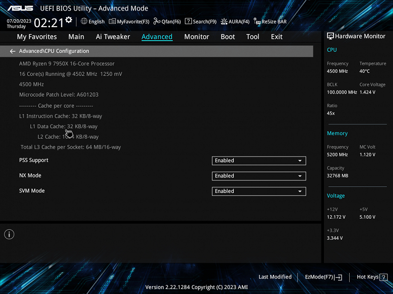This screenshot has width=393, height=294.
Task: Click the 5200 MHz memory frequency value
Action: [x=337, y=155]
